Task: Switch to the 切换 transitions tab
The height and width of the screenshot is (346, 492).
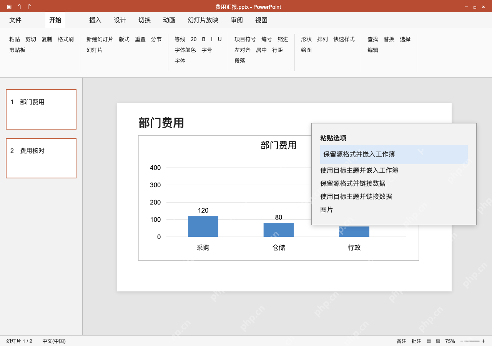Action: [x=145, y=20]
